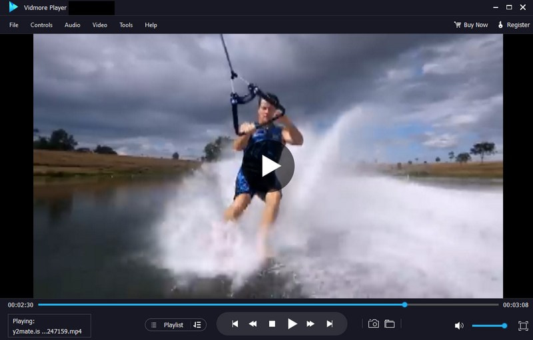533x340 pixels.
Task: Click the seek bar progress handle
Action: point(404,305)
